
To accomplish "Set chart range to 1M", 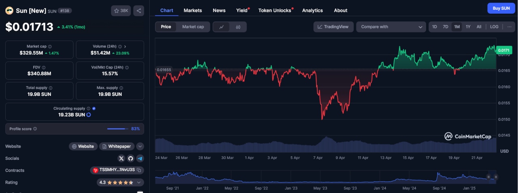I will coord(457,27).
